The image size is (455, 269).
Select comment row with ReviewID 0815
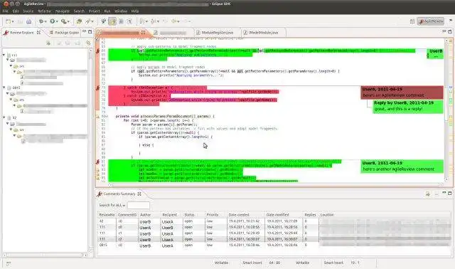click(x=274, y=246)
